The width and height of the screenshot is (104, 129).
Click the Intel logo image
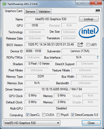[x=89, y=32]
